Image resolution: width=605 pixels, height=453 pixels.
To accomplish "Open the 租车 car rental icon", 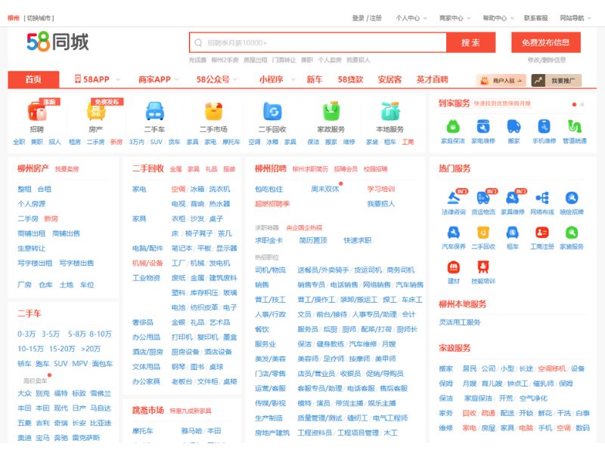I will click(513, 233).
